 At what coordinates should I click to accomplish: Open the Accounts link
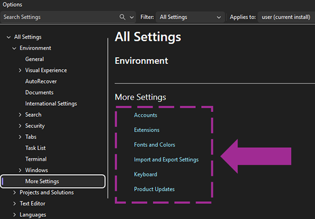tap(145, 115)
